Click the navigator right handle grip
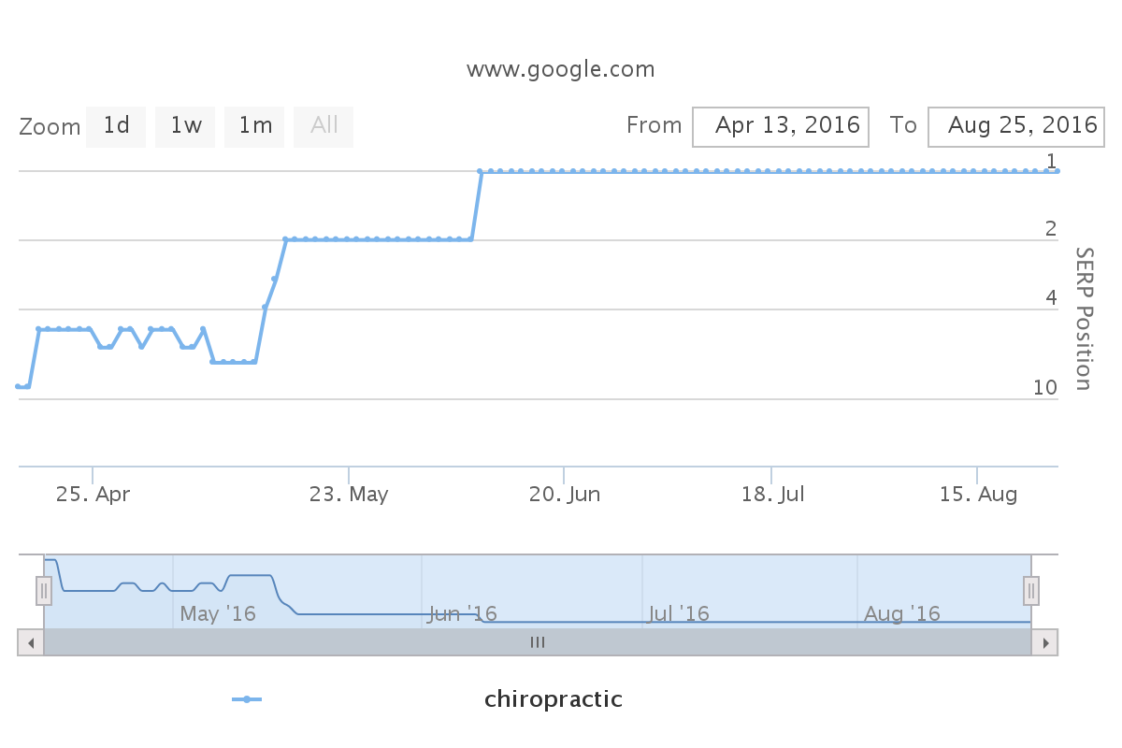The image size is (1122, 748). (1031, 591)
